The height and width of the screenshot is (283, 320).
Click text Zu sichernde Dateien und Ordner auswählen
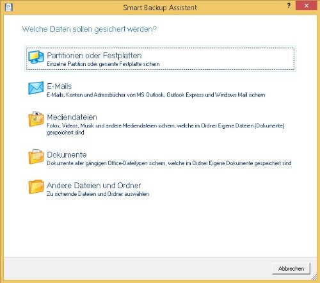coord(98,194)
